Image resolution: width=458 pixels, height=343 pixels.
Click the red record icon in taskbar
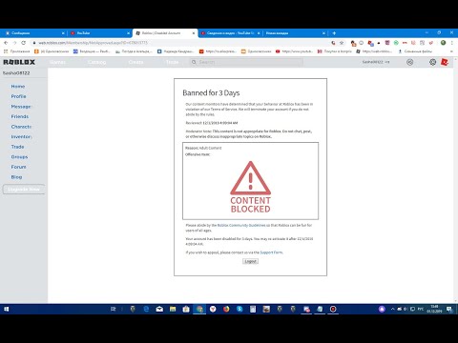coord(333,309)
